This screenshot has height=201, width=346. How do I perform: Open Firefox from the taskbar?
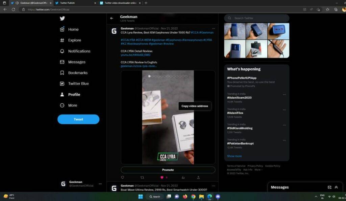coord(185,197)
